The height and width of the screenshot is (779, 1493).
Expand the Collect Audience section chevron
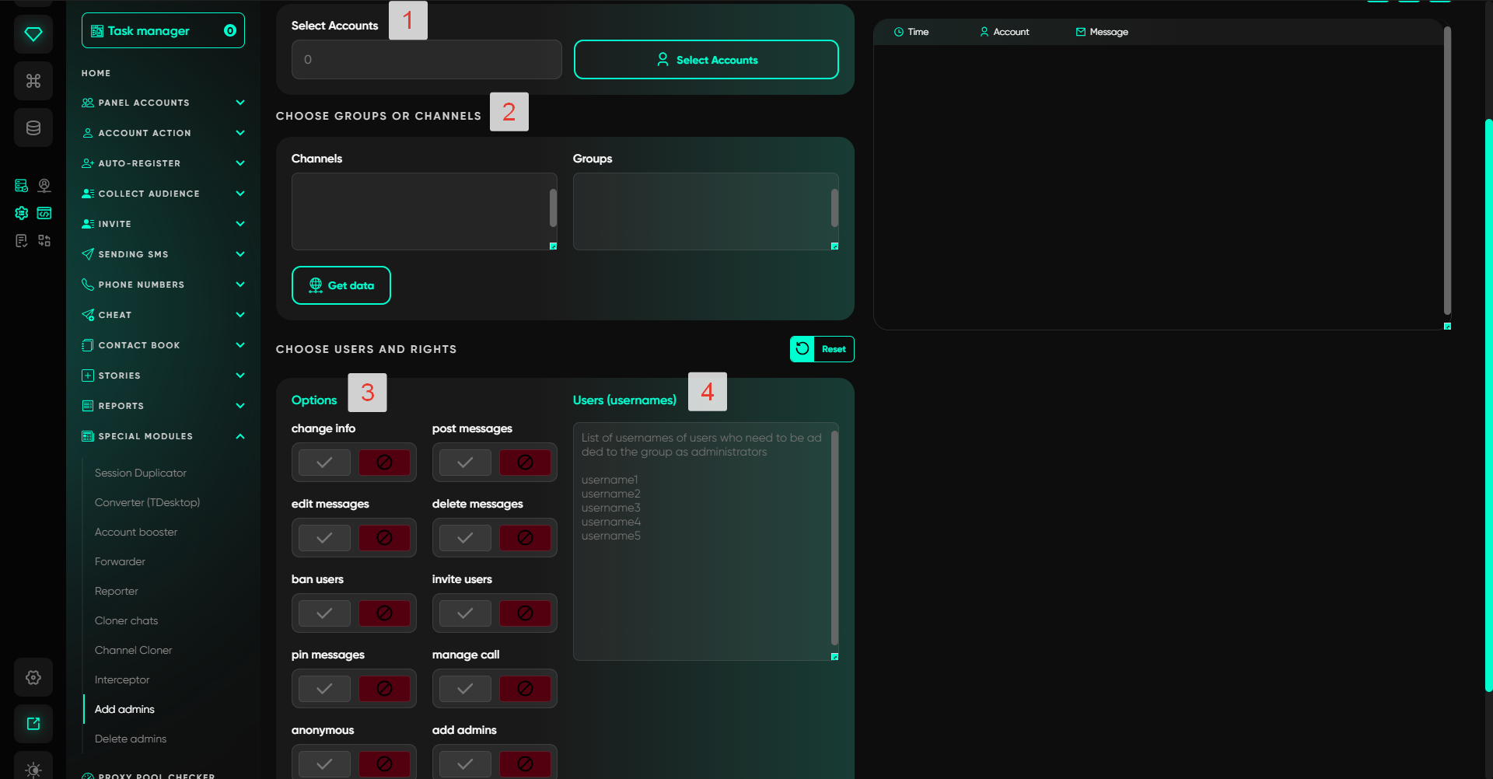click(x=240, y=194)
